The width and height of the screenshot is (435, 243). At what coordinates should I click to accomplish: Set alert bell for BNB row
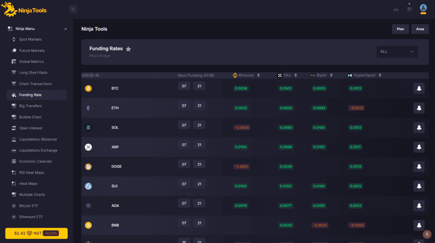tap(419, 225)
